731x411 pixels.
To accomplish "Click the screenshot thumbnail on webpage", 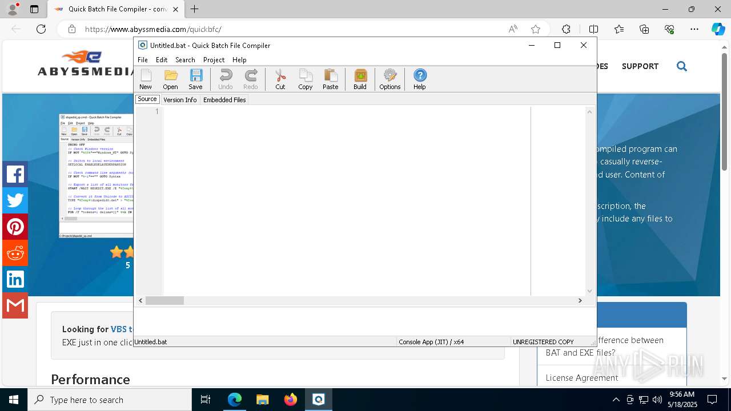I will 97,175.
